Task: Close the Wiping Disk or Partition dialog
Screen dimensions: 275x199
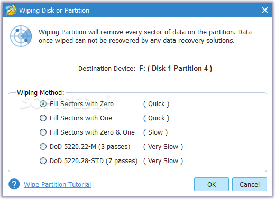Action: 265,10
